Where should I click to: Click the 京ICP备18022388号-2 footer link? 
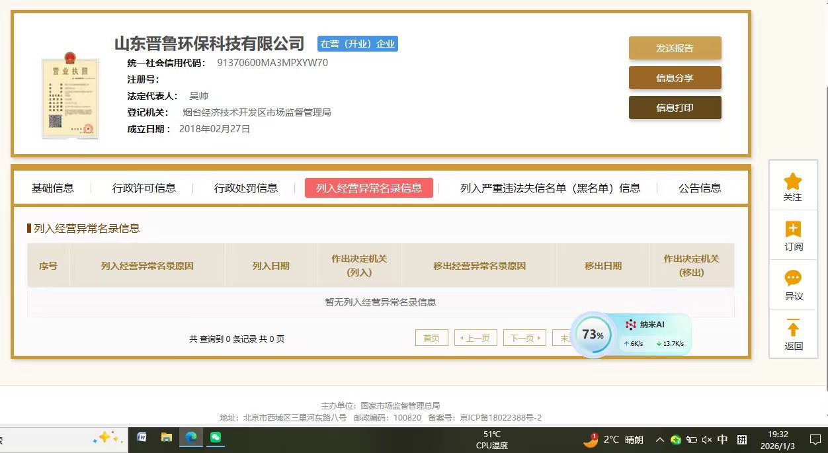click(501, 418)
